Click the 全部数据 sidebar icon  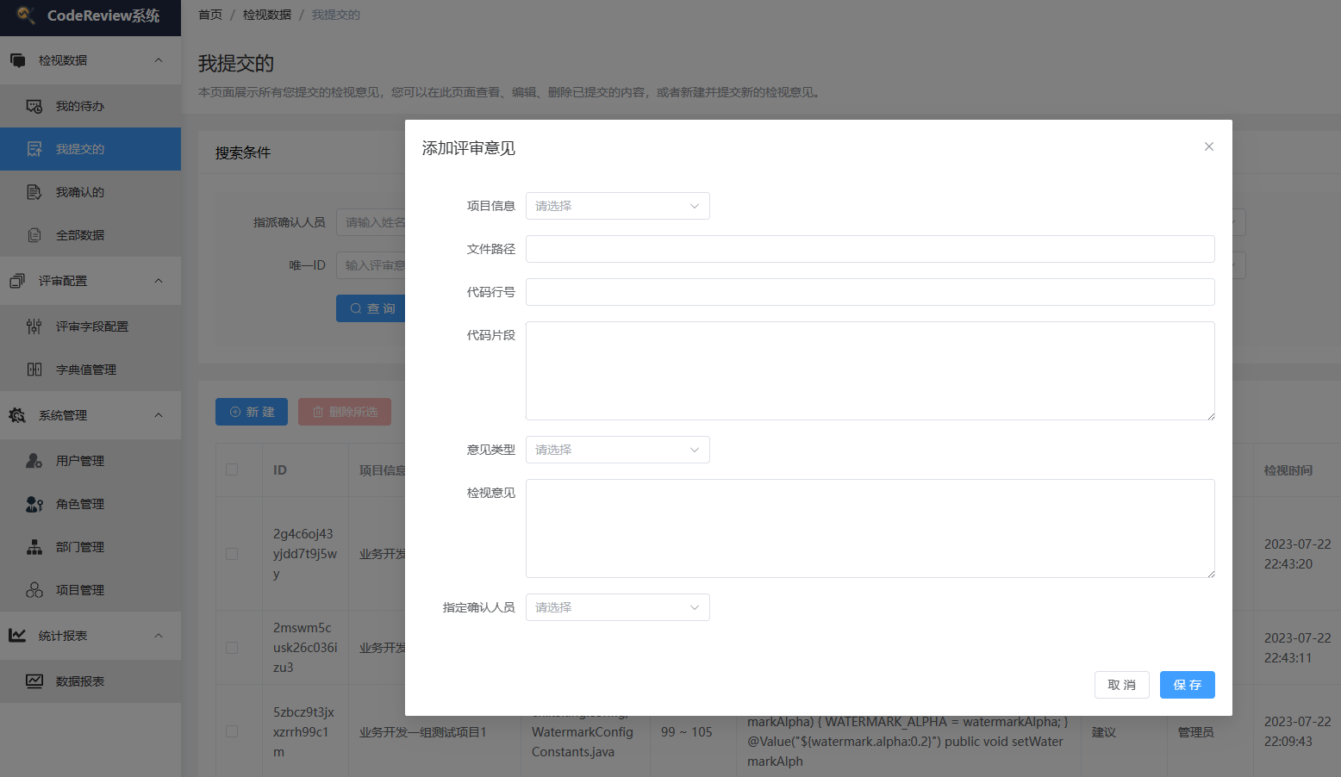(x=34, y=235)
